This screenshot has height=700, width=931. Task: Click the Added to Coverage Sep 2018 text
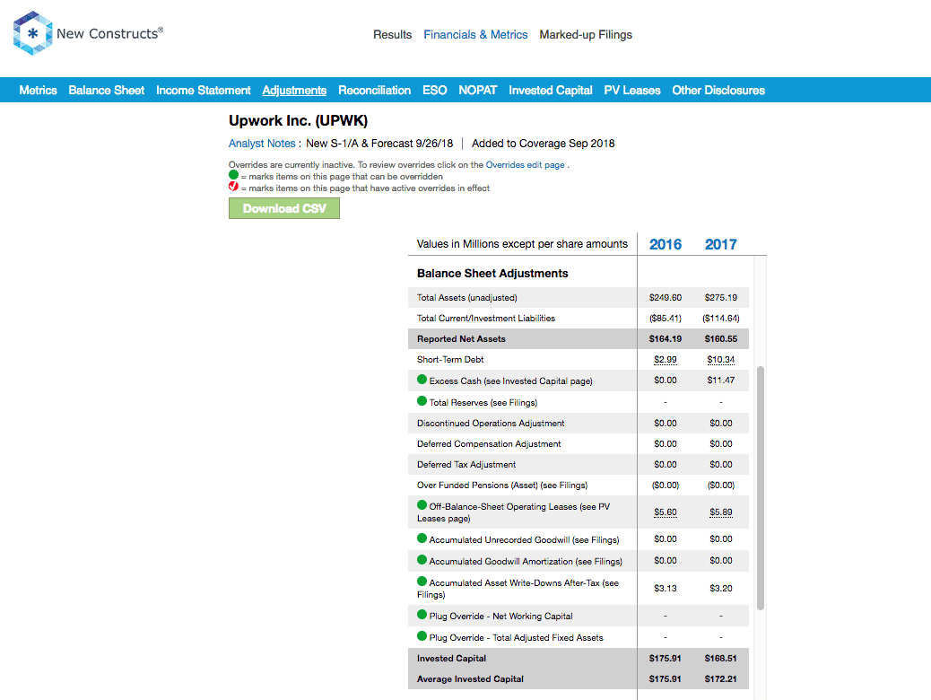coord(544,144)
